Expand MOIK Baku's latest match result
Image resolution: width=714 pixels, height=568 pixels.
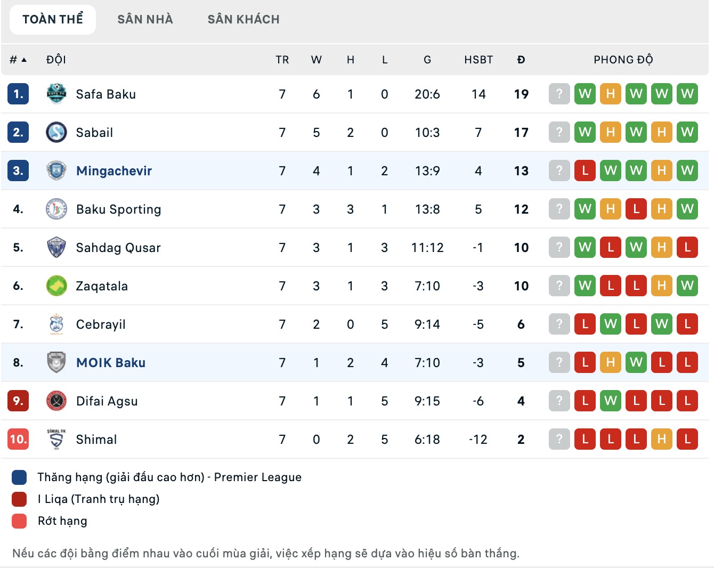pos(687,362)
